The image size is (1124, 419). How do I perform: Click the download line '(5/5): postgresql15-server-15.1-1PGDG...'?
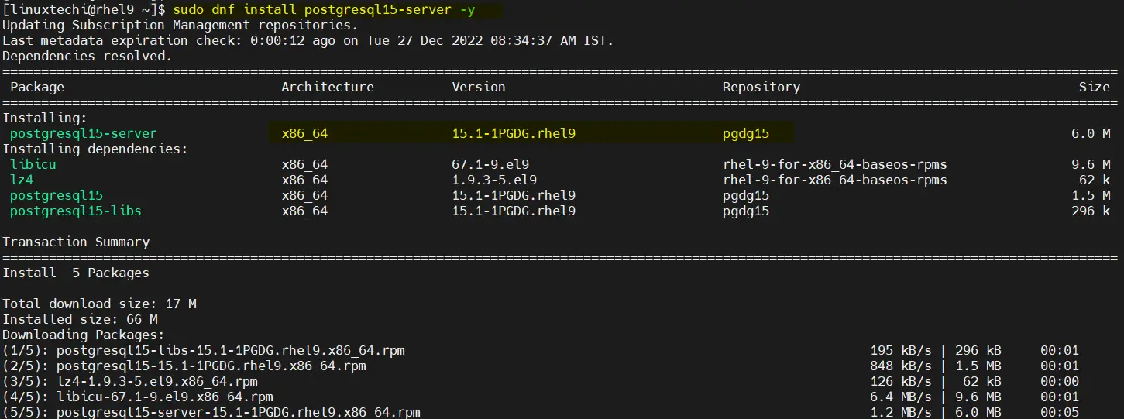(x=211, y=412)
